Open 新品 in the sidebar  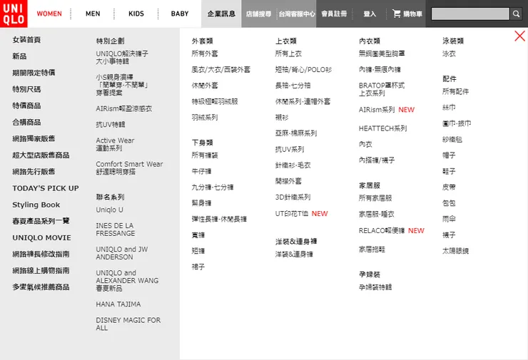pyautogui.click(x=19, y=56)
